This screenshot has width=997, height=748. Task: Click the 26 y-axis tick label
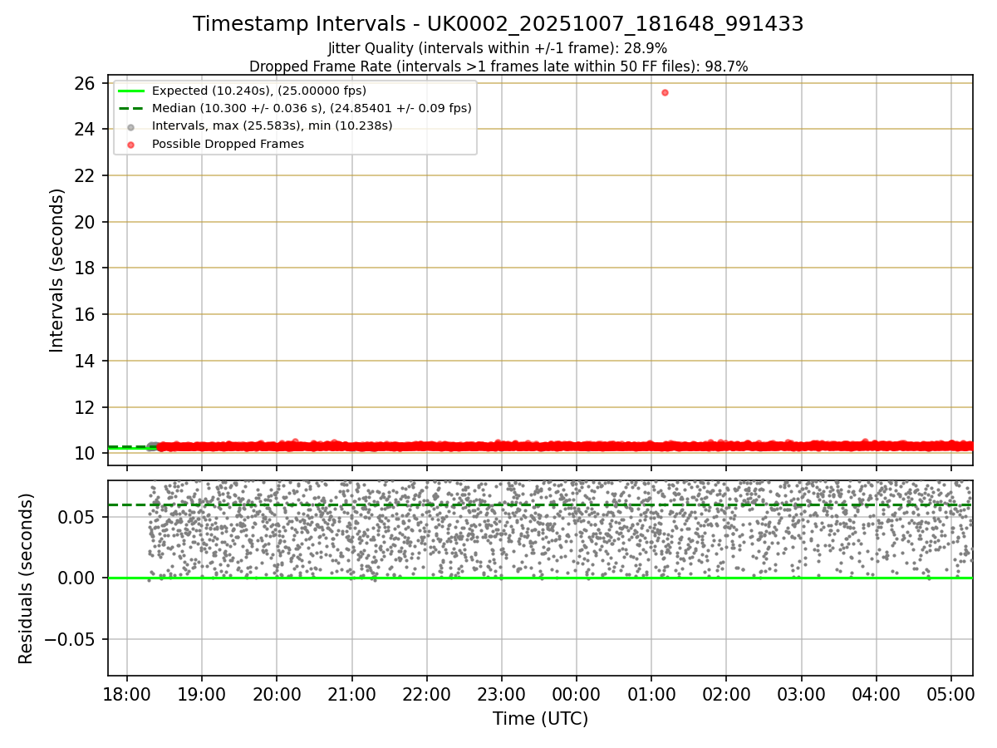pos(84,83)
